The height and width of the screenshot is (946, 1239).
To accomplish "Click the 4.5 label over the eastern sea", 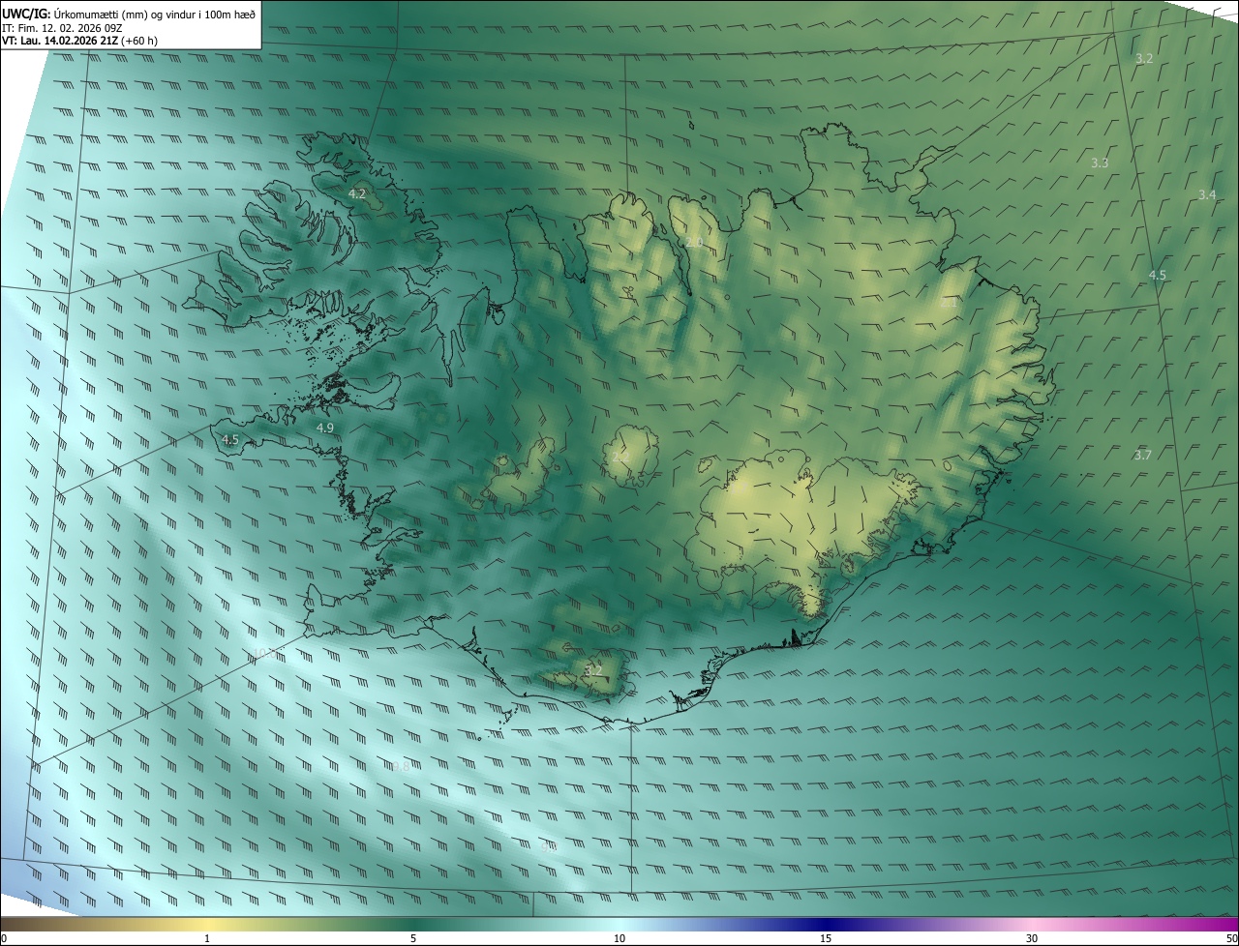I will click(1158, 275).
